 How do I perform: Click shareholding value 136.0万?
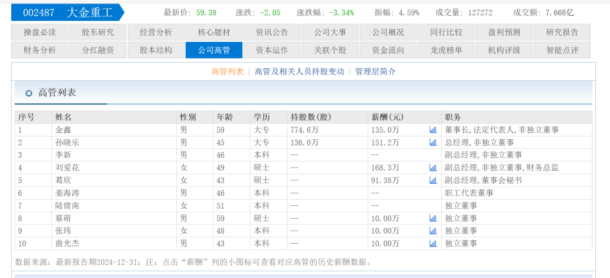304,143
